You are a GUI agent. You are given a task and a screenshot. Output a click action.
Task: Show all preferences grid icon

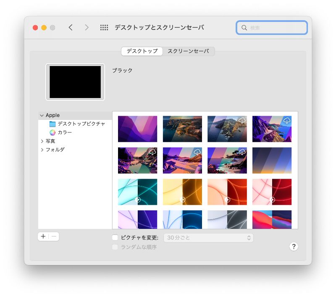104,27
